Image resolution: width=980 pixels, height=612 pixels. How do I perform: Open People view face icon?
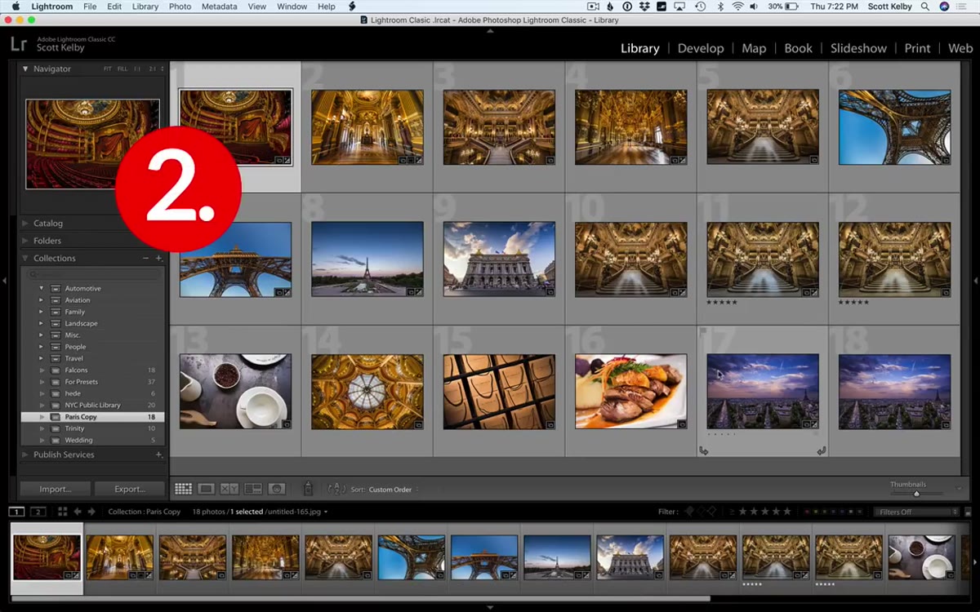[x=277, y=489]
